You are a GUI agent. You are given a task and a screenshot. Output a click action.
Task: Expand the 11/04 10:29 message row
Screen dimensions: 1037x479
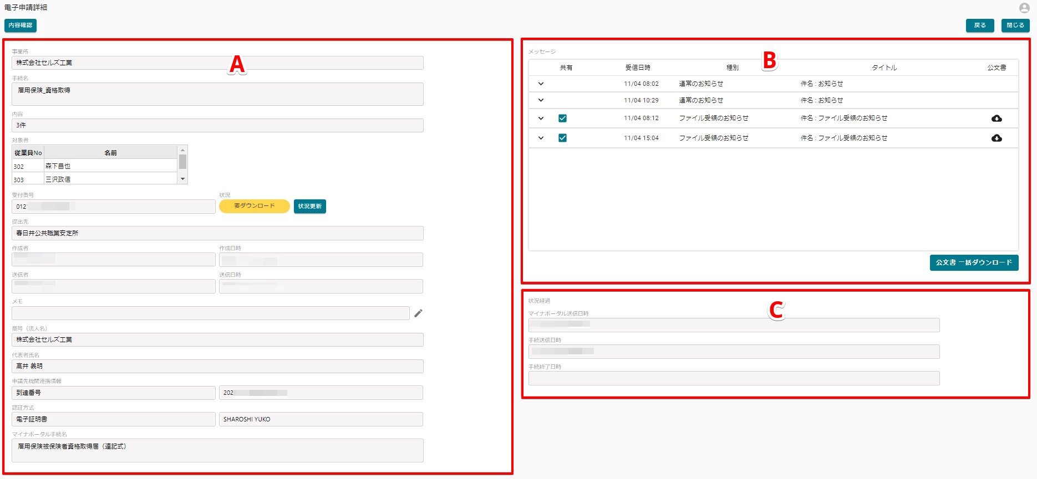[x=541, y=101]
